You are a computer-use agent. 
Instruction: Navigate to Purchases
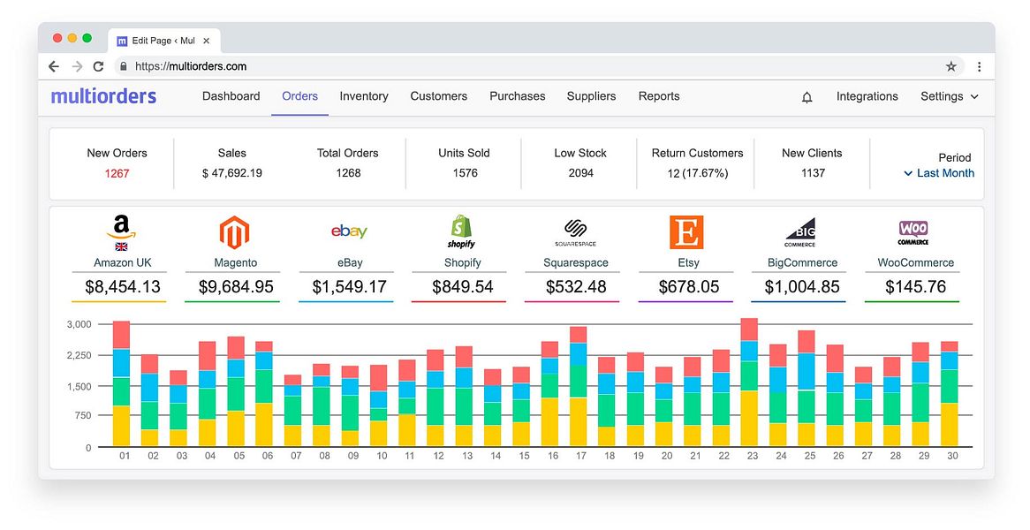coord(518,96)
